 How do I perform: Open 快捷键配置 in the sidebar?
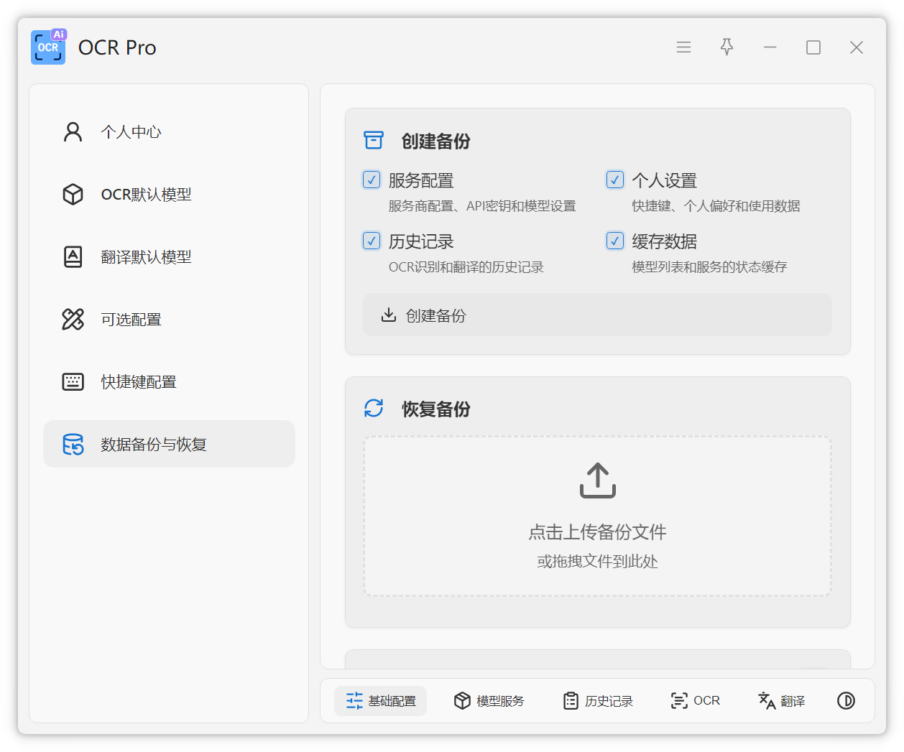click(139, 382)
